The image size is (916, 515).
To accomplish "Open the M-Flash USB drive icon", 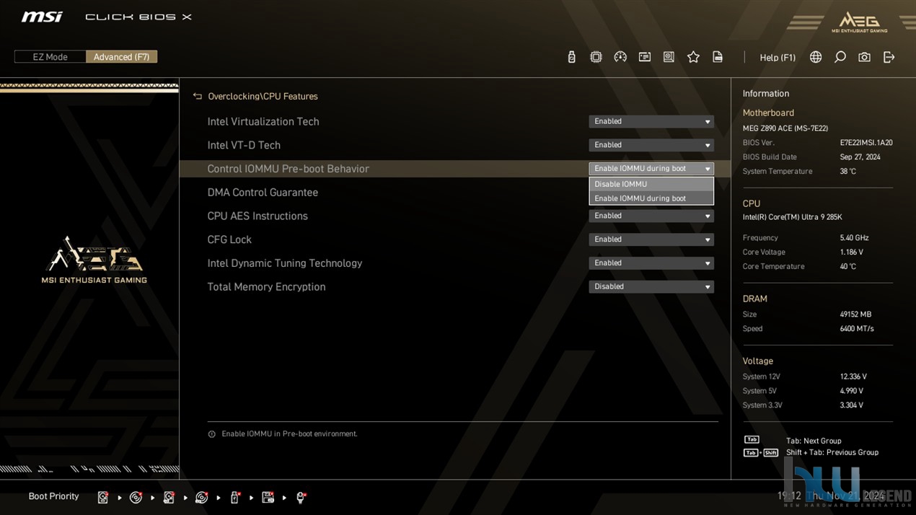I will tap(571, 57).
